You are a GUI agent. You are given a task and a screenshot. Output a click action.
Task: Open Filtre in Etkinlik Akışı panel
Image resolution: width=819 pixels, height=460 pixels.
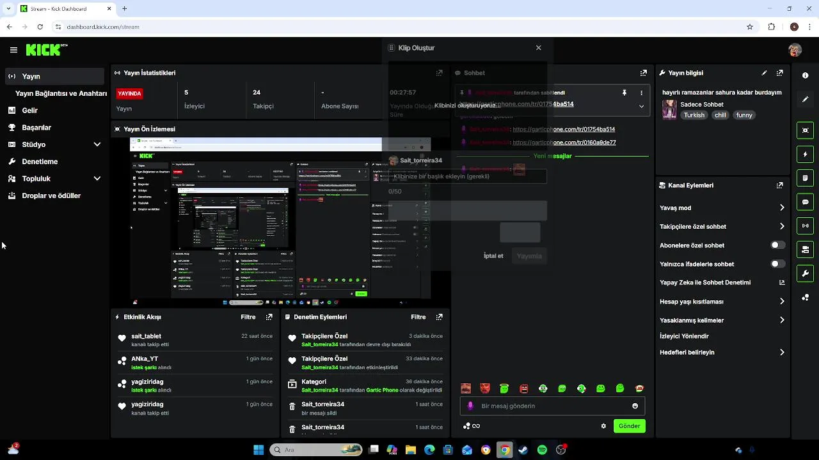pos(248,317)
